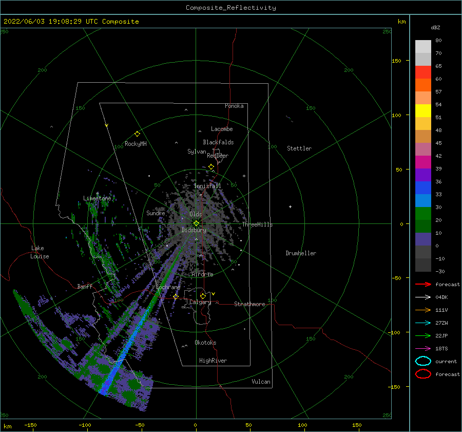The height and width of the screenshot is (432, 462).
Task: Click the red 'forecast' ellipse symbol
Action: [x=423, y=374]
